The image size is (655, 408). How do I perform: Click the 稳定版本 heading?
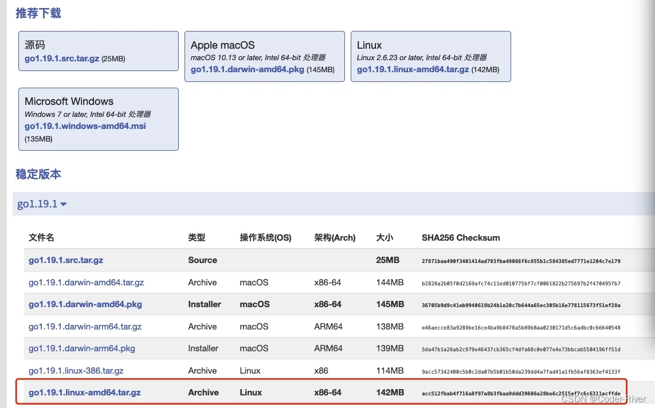click(38, 174)
